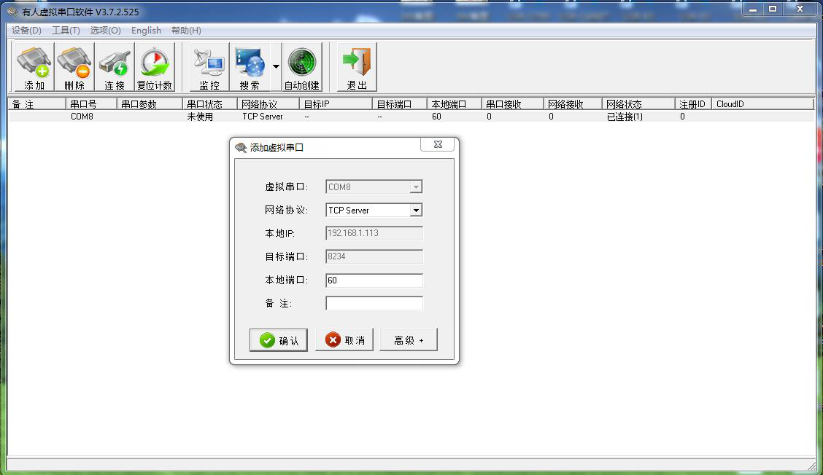Click the 网络协议 column header
Viewport: 823px width, 475px height.
[x=268, y=103]
